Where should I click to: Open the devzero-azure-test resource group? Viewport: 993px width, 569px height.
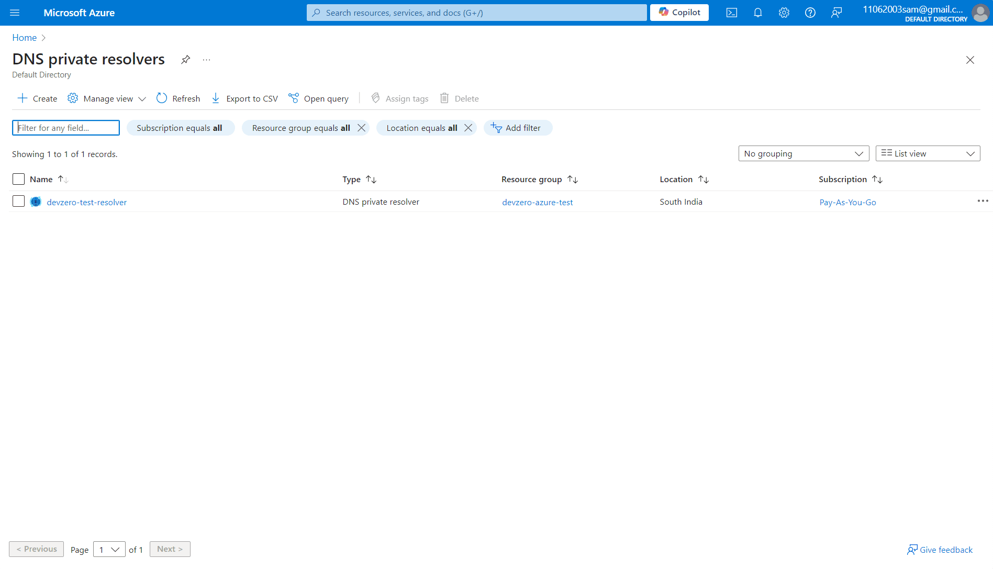pos(537,202)
